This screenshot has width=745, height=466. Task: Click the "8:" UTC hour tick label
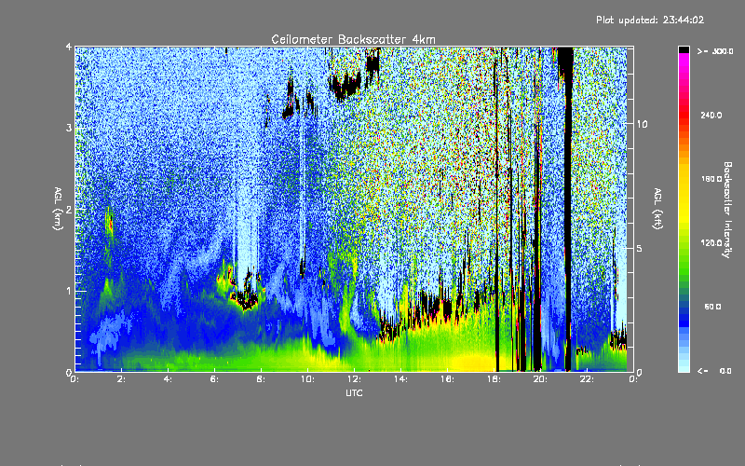(261, 379)
